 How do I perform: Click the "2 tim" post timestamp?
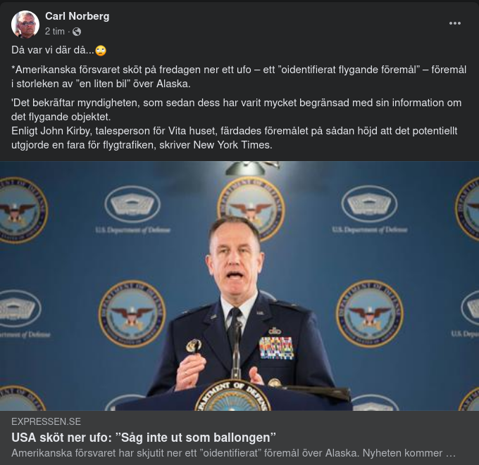(55, 32)
